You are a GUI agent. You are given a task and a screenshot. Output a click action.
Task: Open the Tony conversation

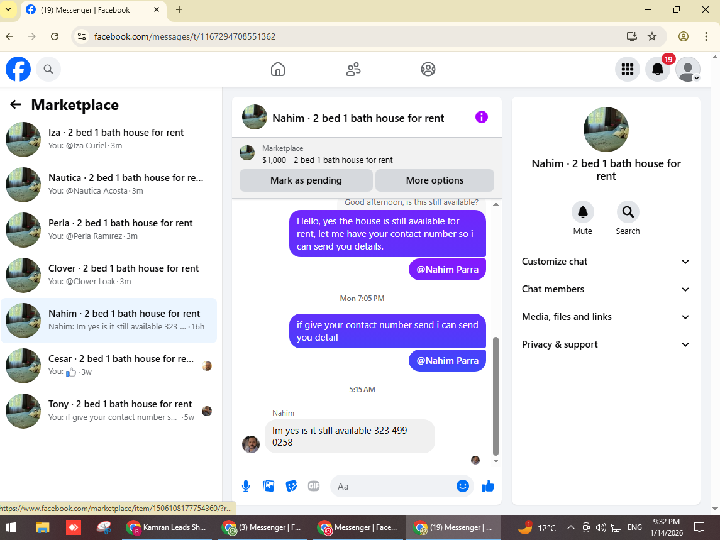[x=109, y=411]
